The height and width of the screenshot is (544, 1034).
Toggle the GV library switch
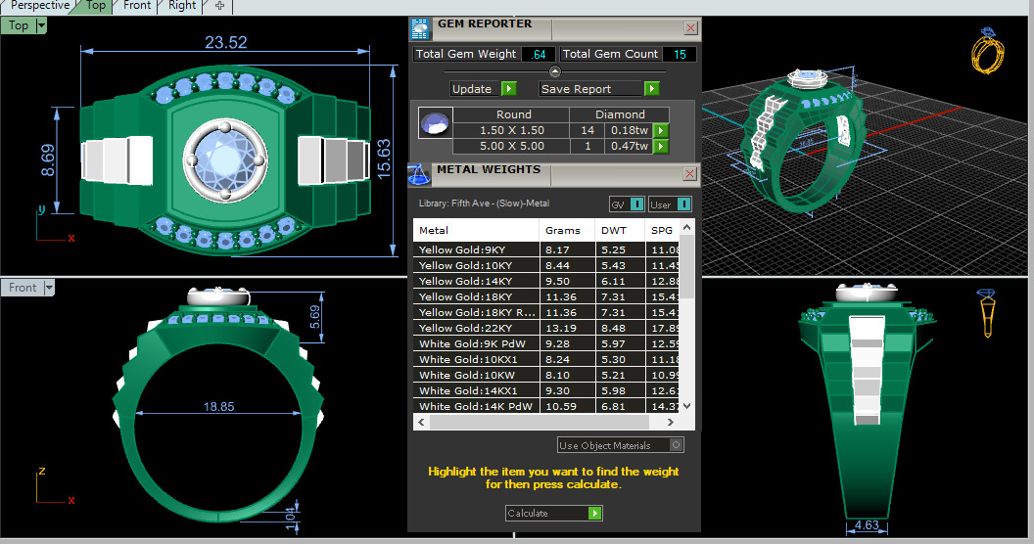click(637, 204)
